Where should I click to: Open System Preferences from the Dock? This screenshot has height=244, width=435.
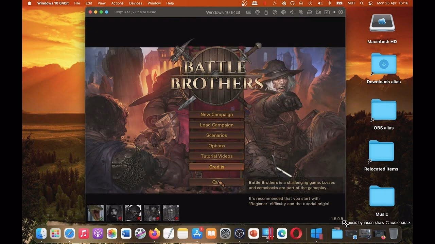pyautogui.click(x=225, y=233)
